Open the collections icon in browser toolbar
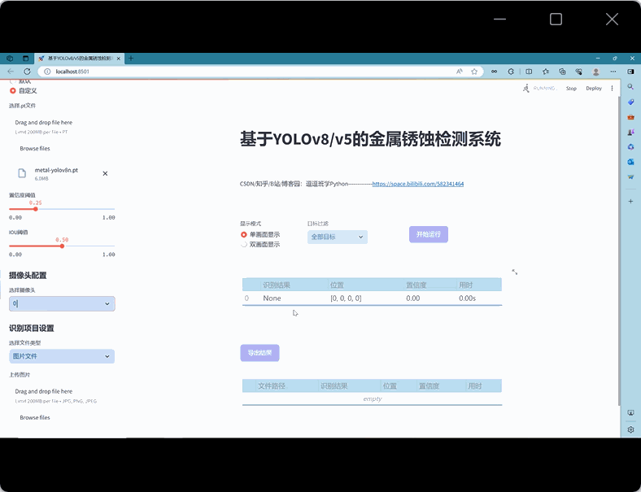 (x=563, y=71)
